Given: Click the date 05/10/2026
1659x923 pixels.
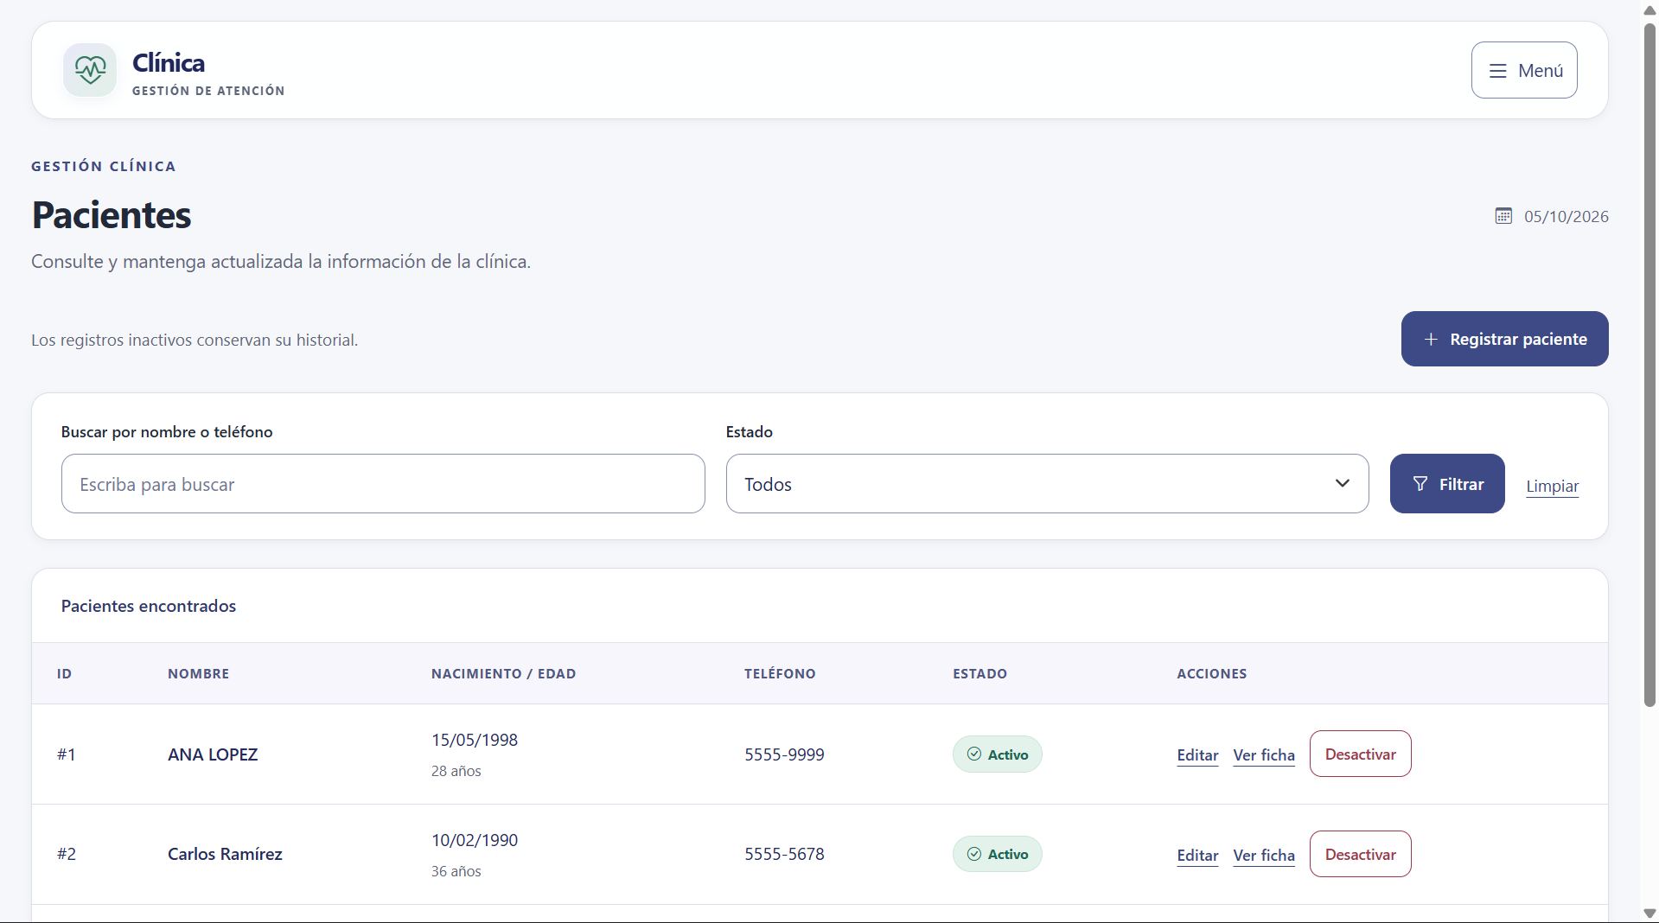Looking at the screenshot, I should click(x=1566, y=216).
